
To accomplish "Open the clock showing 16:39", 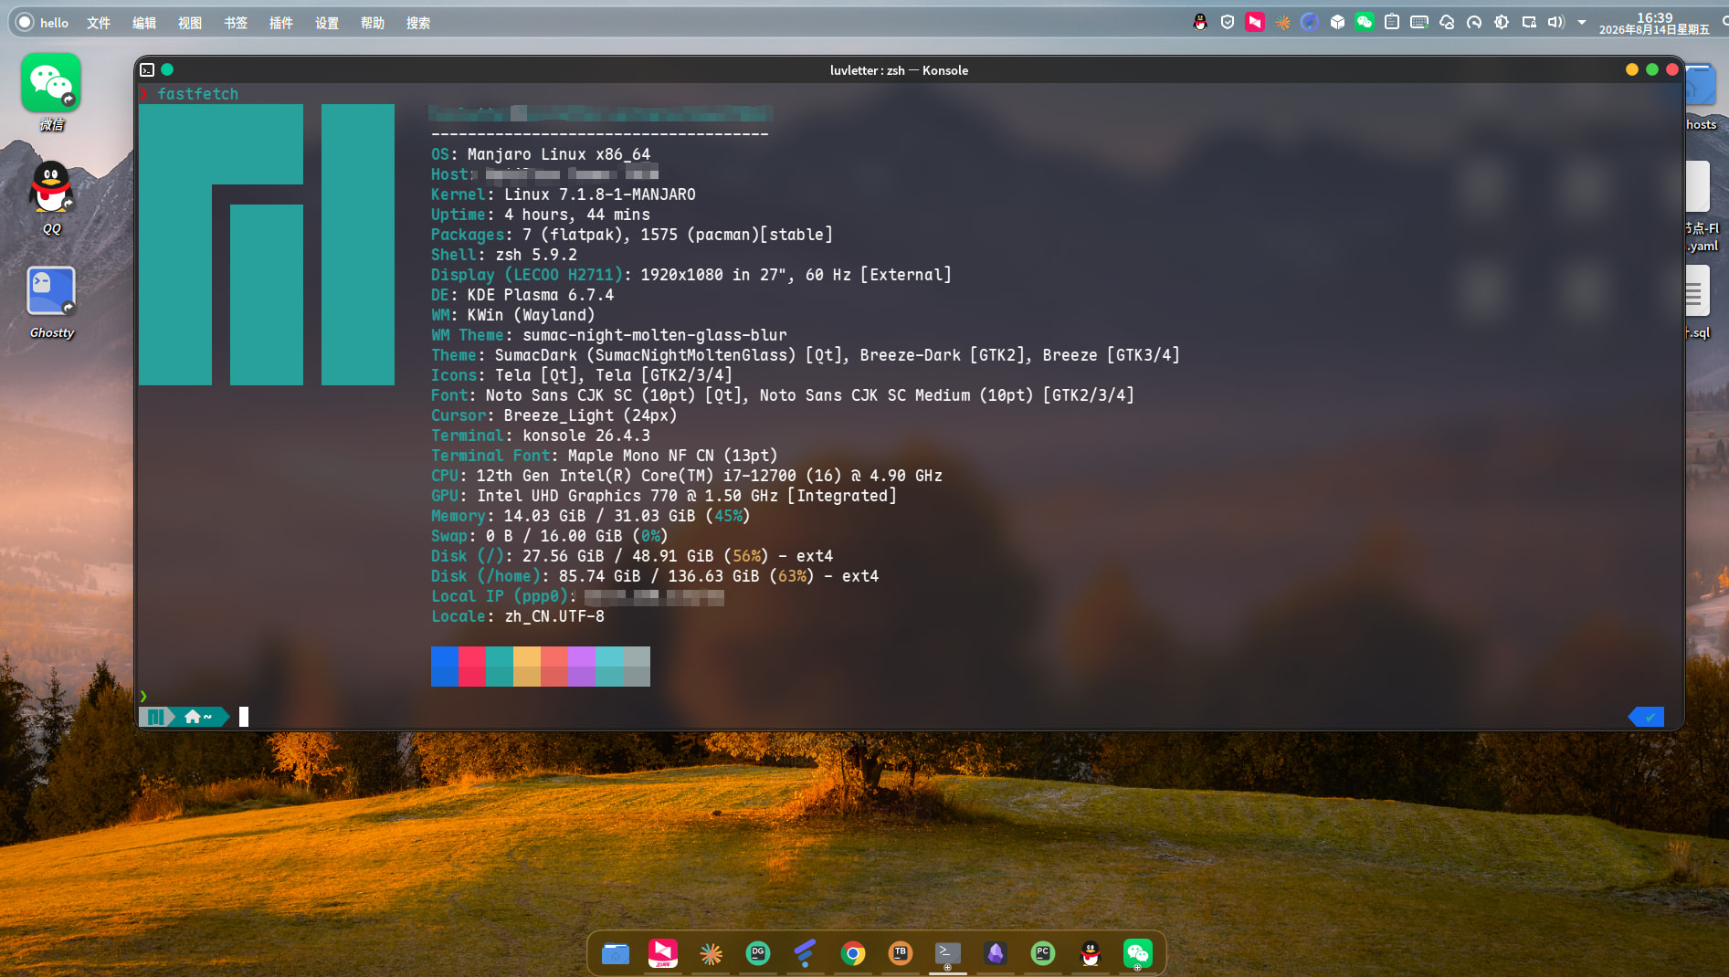I will pos(1654,23).
